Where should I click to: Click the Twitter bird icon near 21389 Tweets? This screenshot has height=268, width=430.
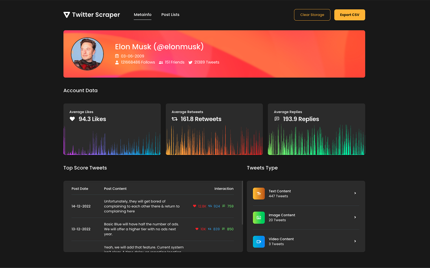pyautogui.click(x=190, y=62)
